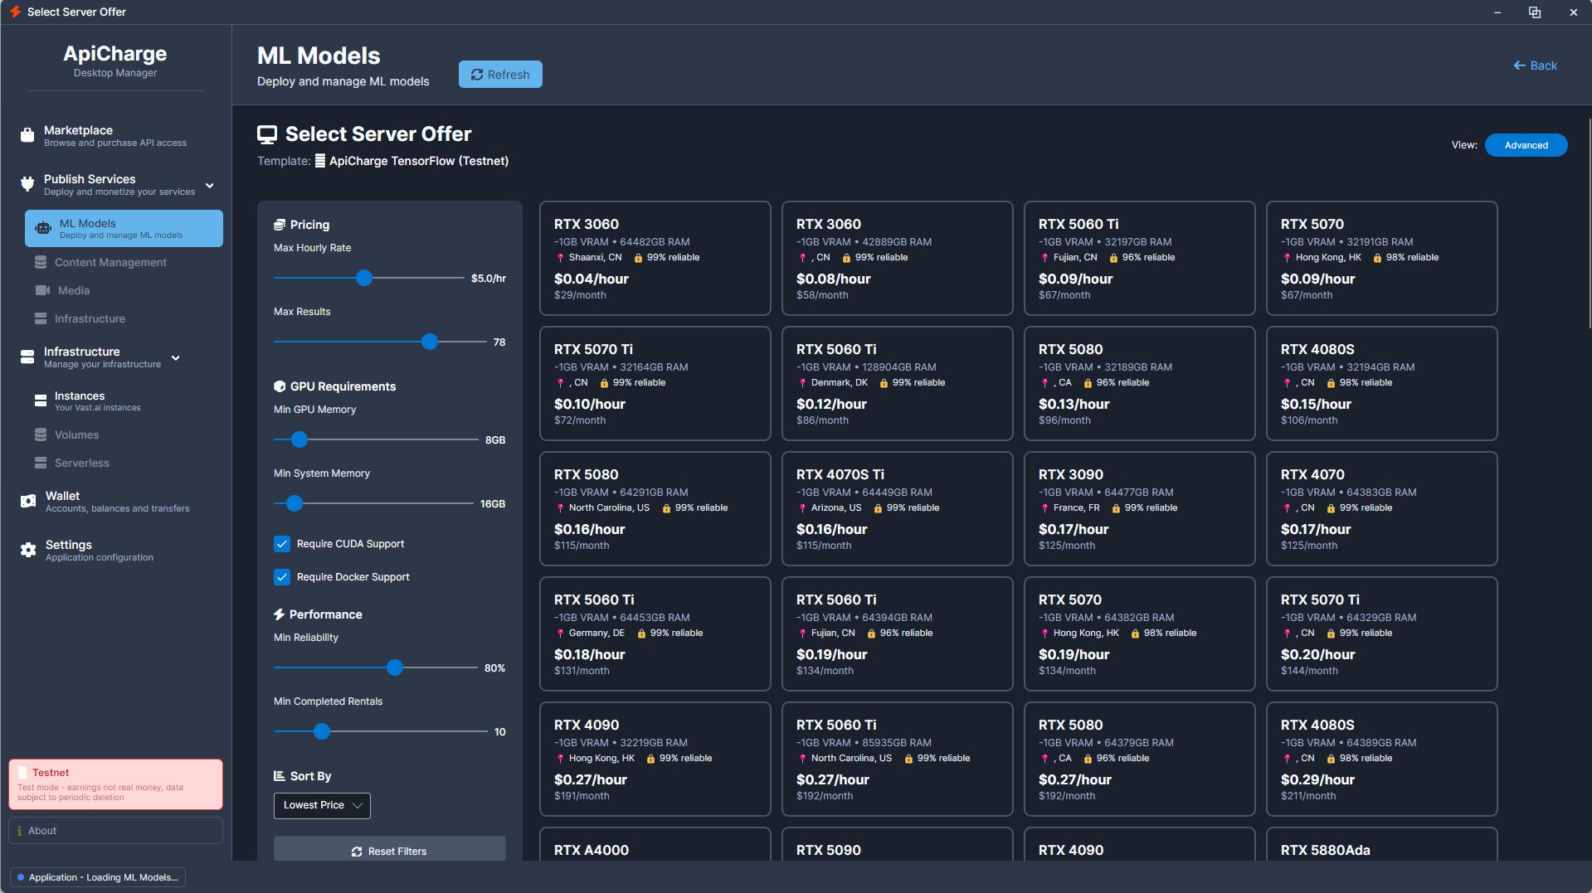Open the Lowest Price sort dropdown
Screen dimensions: 1592x893
coord(322,805)
